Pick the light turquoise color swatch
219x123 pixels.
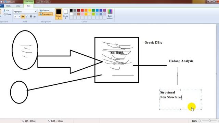point(97,14)
